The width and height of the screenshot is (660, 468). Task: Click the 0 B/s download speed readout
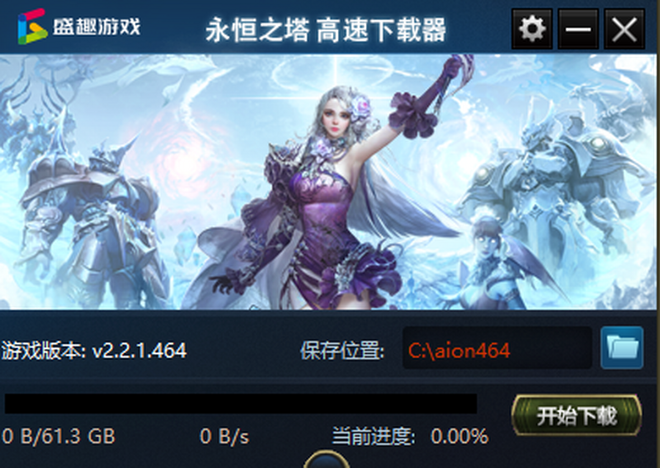click(x=224, y=437)
